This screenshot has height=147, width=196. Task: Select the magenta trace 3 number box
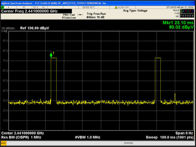(x=186, y=11)
